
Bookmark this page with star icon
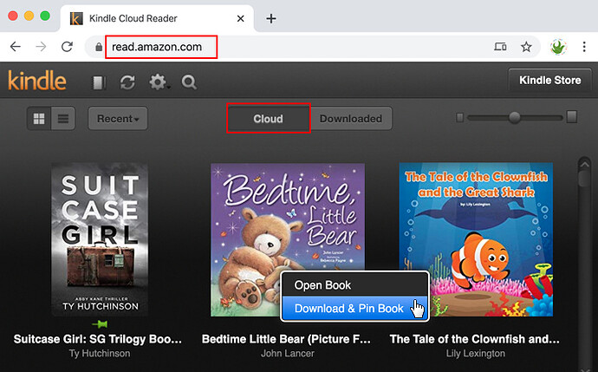point(526,47)
